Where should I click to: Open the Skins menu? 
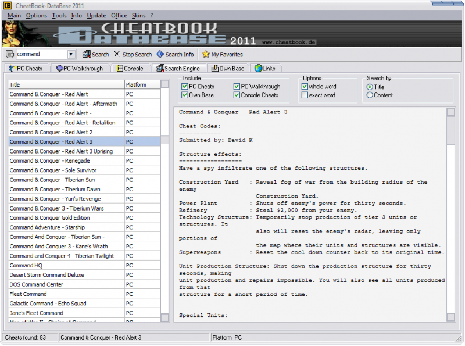pyautogui.click(x=138, y=16)
